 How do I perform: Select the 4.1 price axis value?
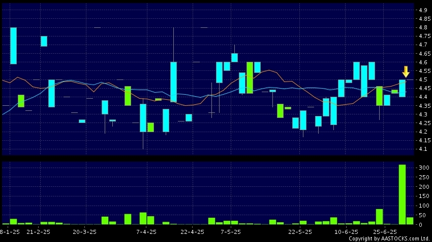(423, 149)
